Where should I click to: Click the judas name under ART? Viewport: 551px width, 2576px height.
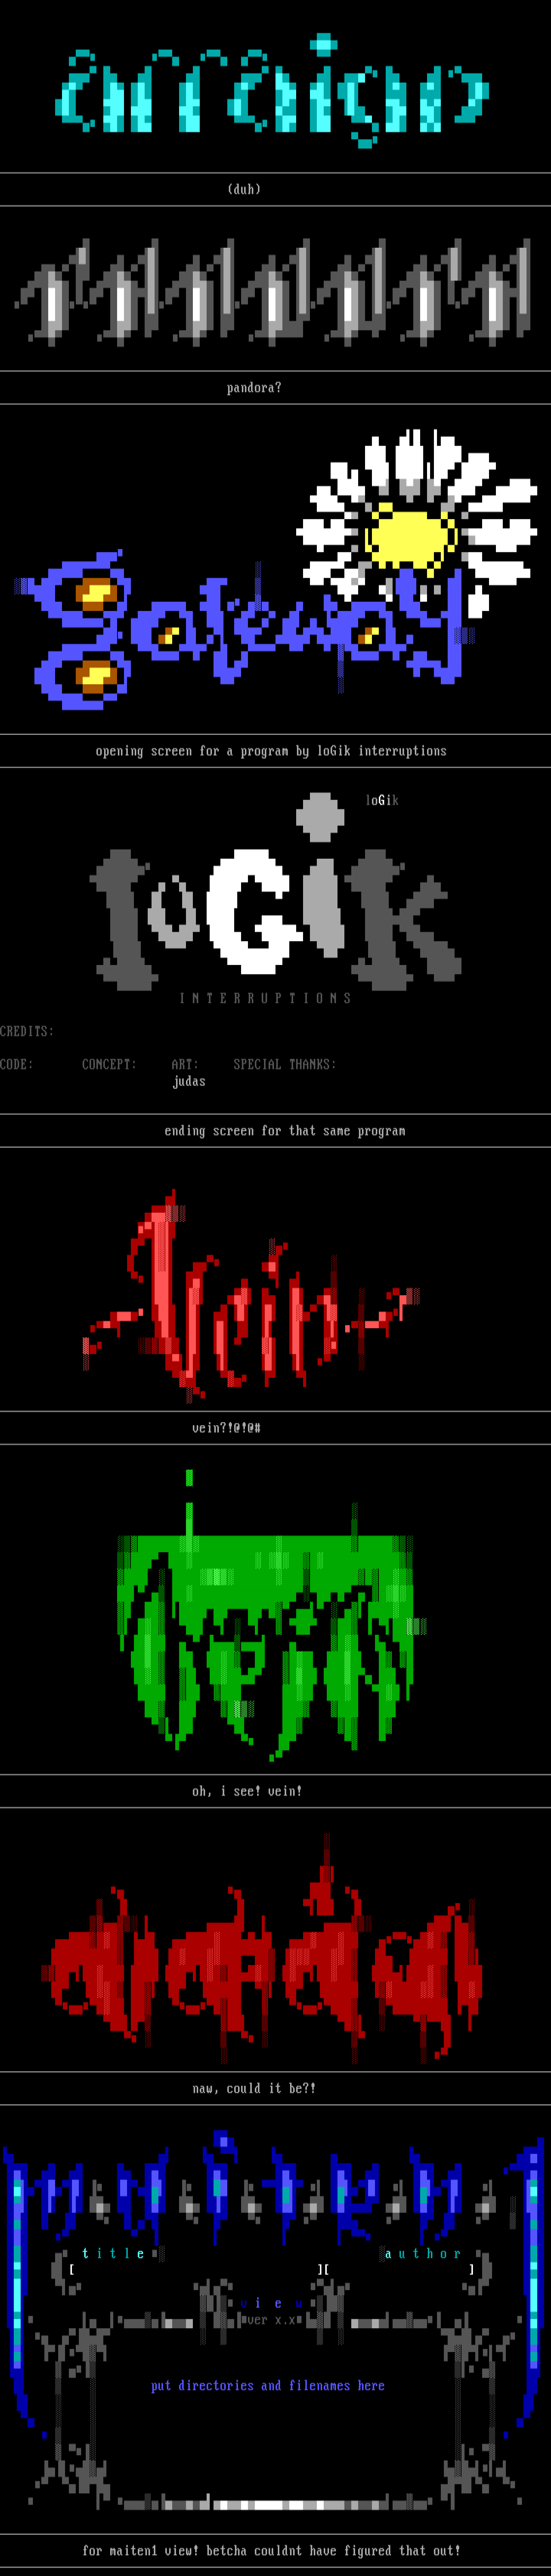[x=189, y=1081]
